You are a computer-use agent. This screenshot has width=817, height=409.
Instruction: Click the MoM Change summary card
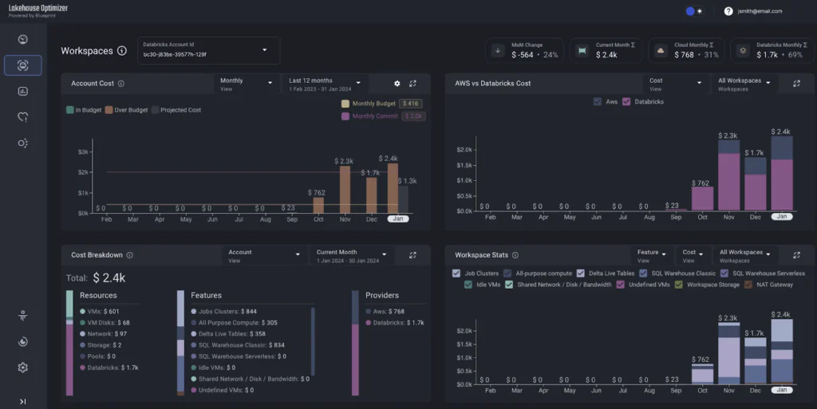click(525, 50)
